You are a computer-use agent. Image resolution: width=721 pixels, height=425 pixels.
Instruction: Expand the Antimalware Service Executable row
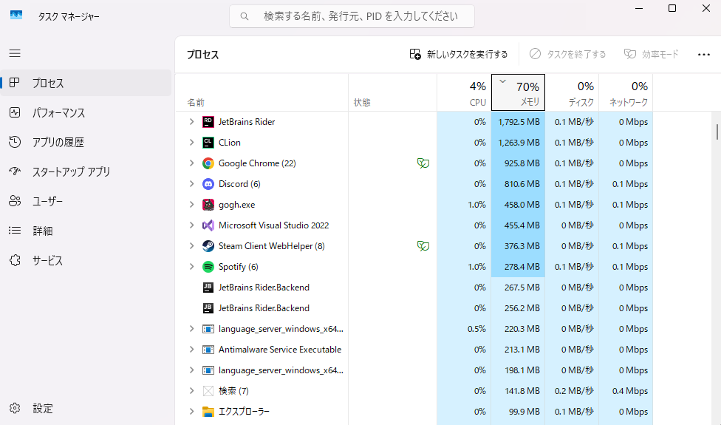(x=191, y=350)
